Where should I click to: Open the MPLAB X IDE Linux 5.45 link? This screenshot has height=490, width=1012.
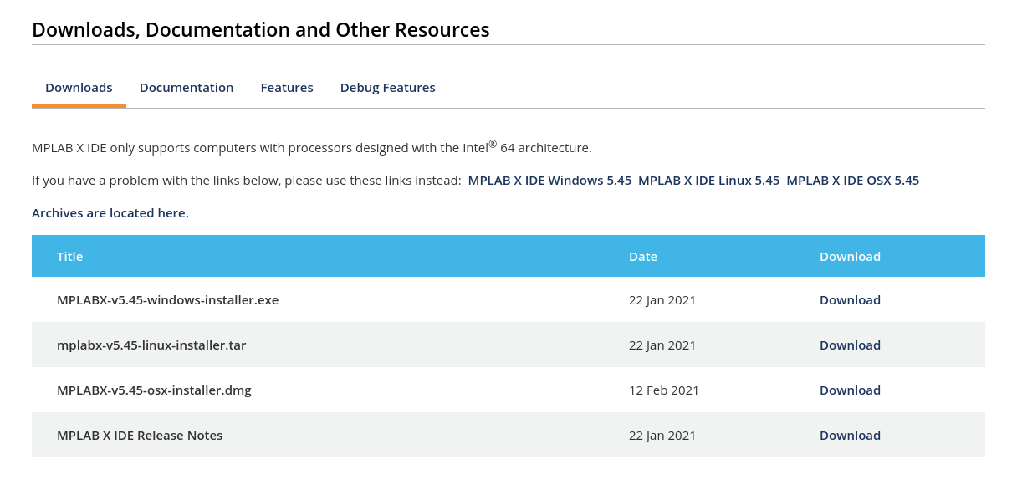coord(708,180)
